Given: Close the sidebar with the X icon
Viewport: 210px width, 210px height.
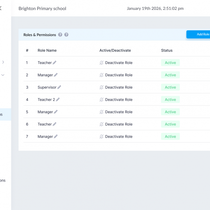Looking at the screenshot, I should coord(1,8).
